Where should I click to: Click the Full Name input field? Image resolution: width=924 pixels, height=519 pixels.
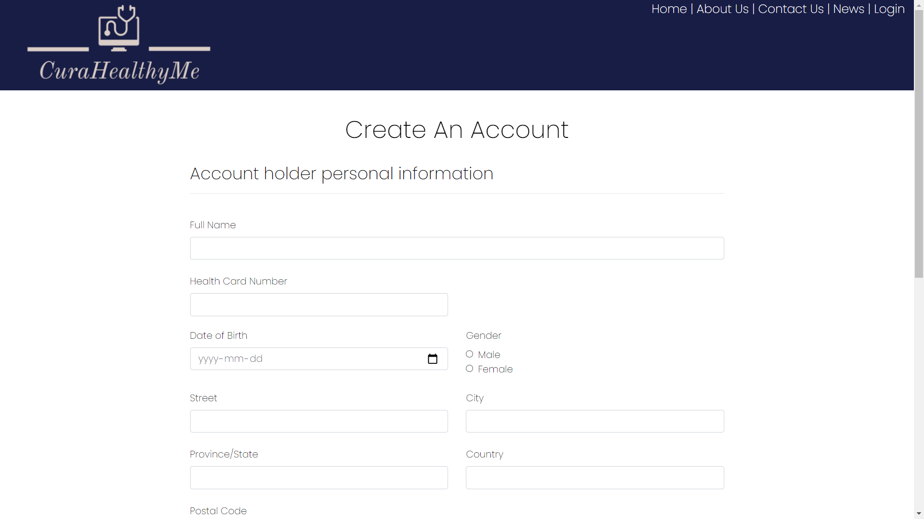(457, 248)
